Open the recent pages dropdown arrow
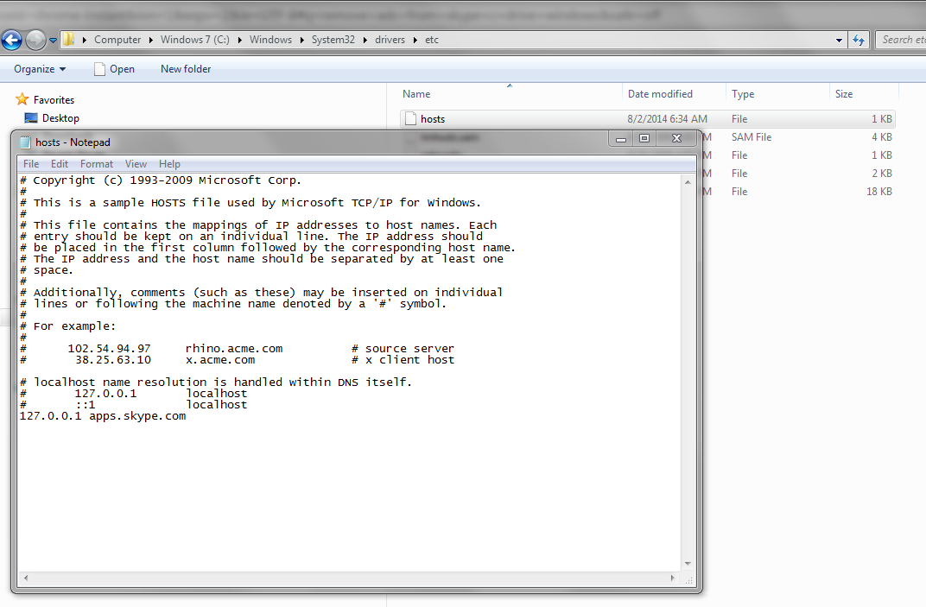Viewport: 926px width, 607px height. pyautogui.click(x=53, y=41)
